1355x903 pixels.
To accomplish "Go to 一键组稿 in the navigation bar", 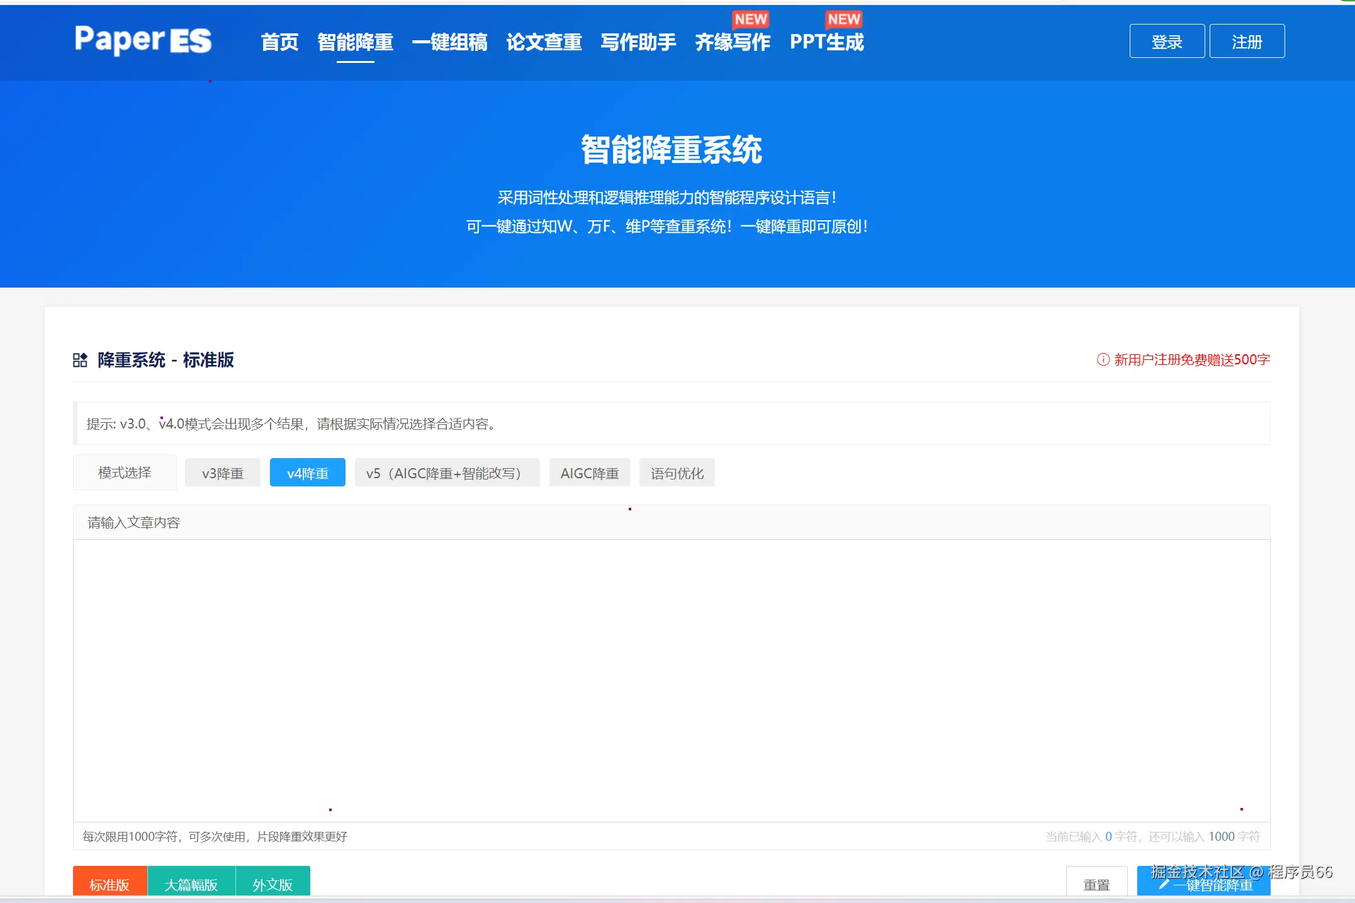I will pos(449,42).
